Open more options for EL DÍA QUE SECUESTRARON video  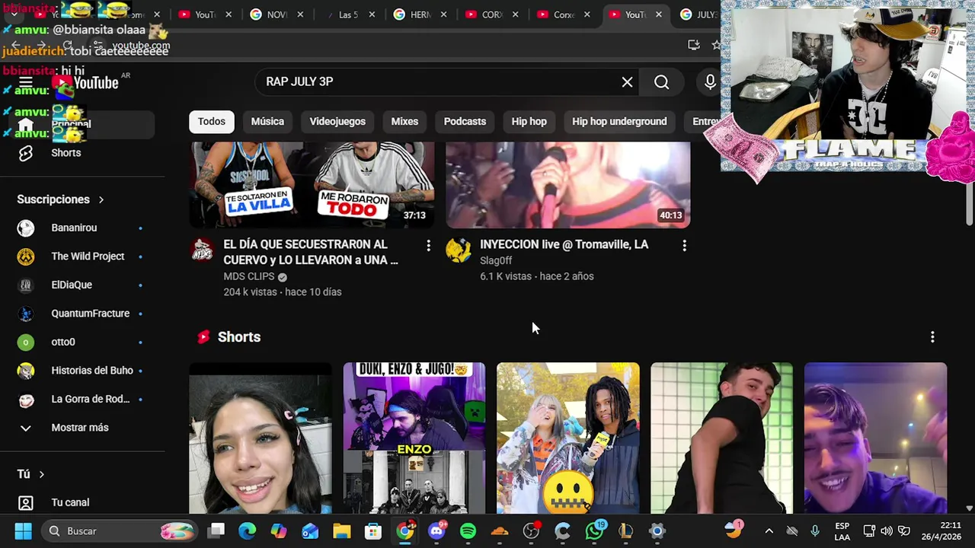[428, 245]
